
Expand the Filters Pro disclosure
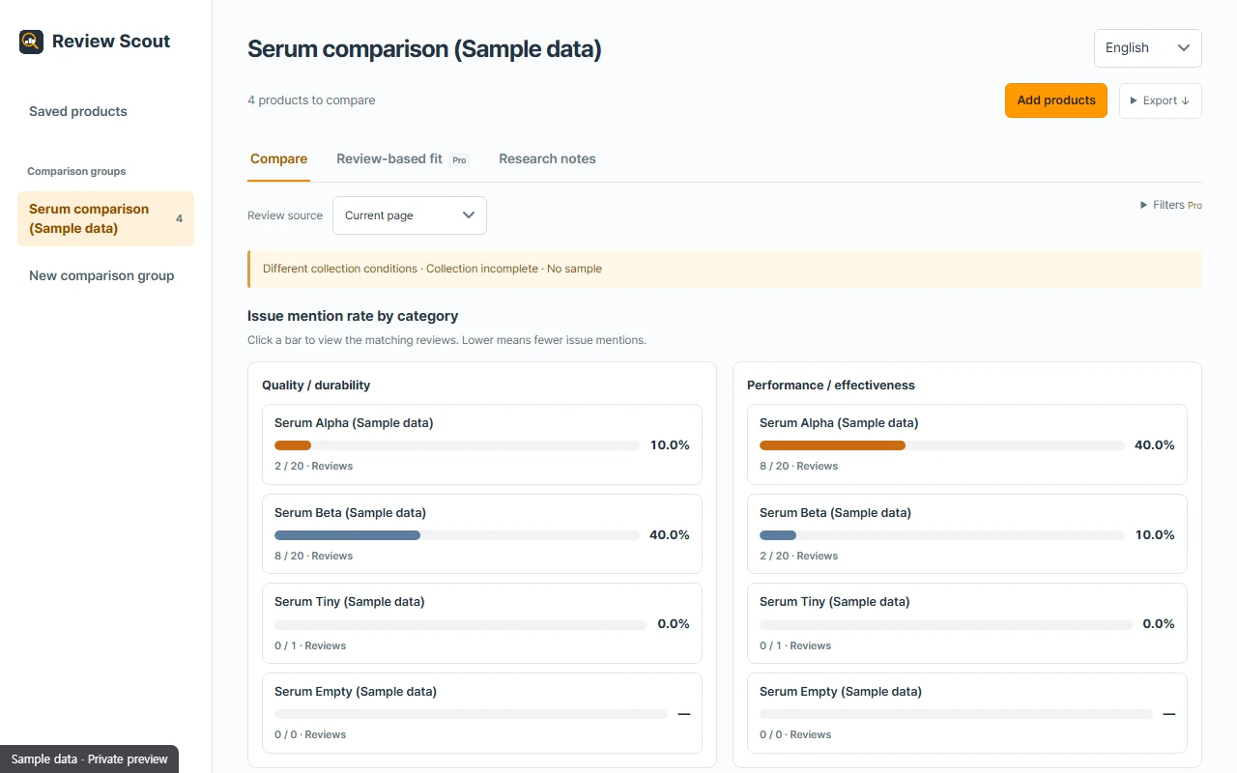click(x=1171, y=205)
